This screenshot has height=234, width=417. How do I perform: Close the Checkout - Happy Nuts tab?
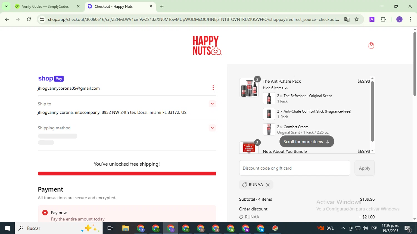(151, 6)
